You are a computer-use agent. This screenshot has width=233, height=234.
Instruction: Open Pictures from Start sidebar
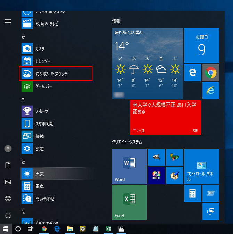tap(8, 182)
